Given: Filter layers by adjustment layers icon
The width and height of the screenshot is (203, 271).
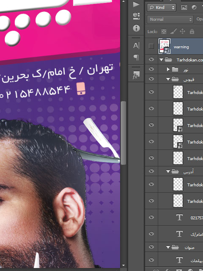Looking at the screenshot, I should click(x=194, y=8).
